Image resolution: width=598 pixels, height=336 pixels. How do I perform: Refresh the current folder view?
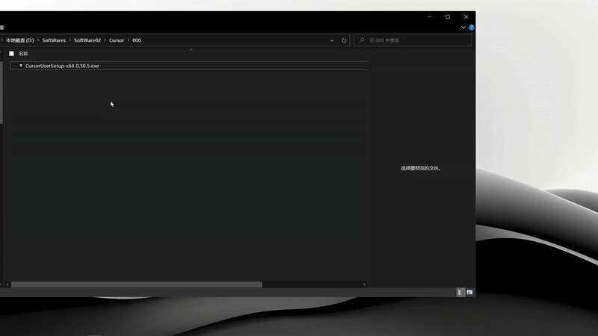(x=344, y=40)
